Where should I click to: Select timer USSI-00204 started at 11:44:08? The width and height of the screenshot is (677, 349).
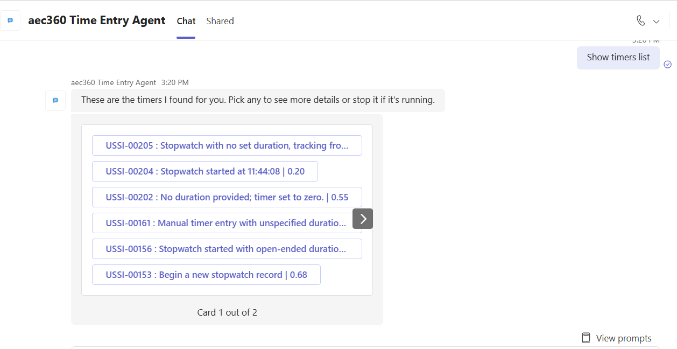point(204,171)
